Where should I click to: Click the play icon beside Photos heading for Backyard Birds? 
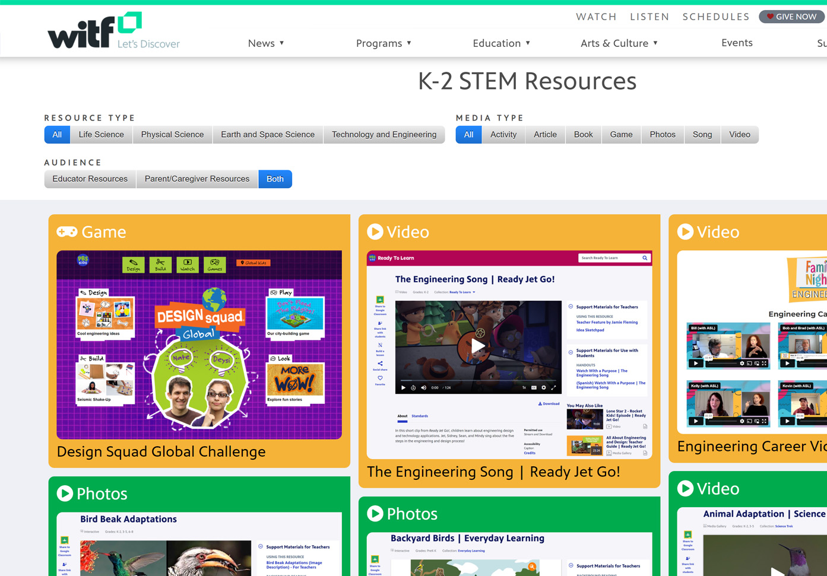(x=375, y=513)
